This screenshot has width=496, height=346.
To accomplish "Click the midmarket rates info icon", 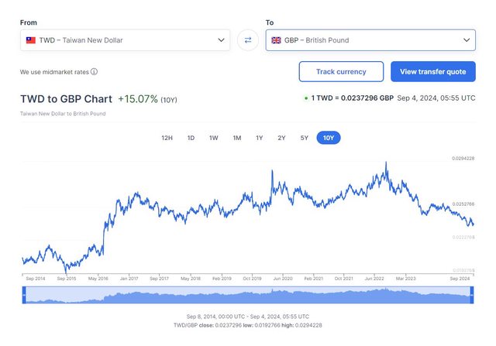I will click(94, 72).
